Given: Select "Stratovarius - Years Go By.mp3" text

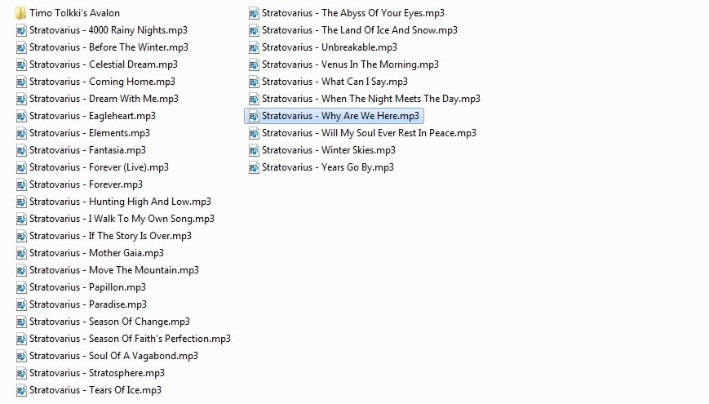Looking at the screenshot, I should tap(328, 168).
